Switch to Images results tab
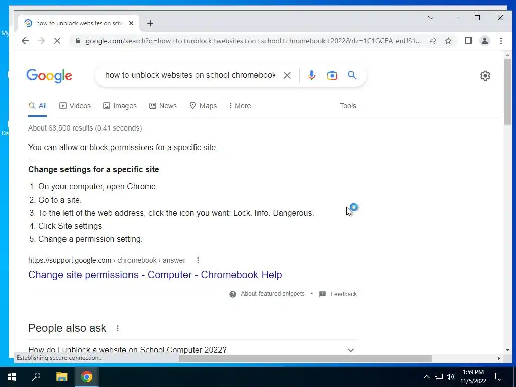The image size is (516, 387). (120, 106)
